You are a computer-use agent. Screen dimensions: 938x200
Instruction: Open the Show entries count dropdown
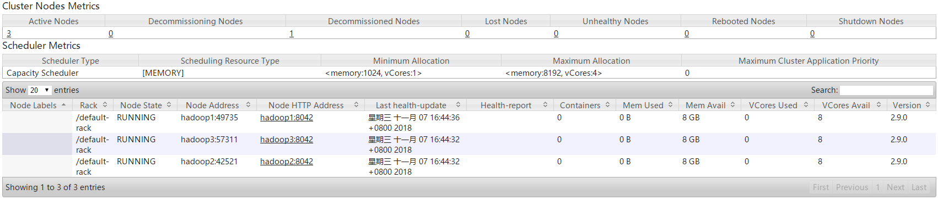(x=40, y=90)
